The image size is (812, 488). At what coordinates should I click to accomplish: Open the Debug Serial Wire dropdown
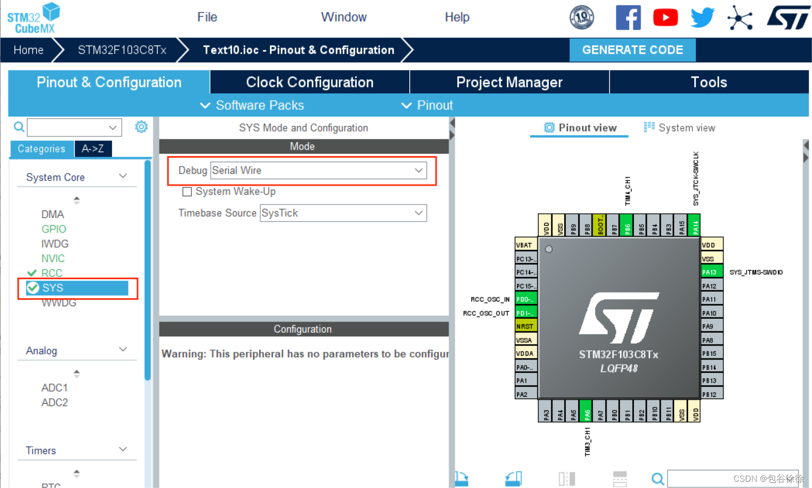point(319,170)
